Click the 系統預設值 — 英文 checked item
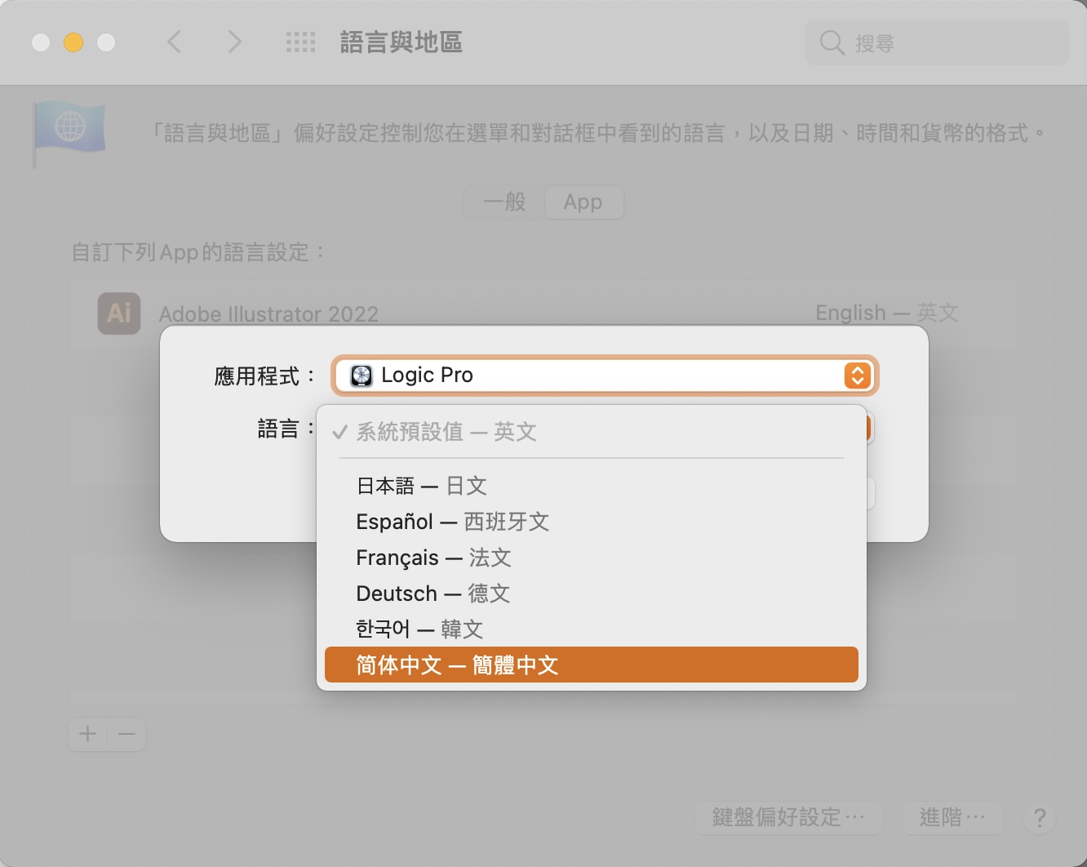 (x=591, y=432)
